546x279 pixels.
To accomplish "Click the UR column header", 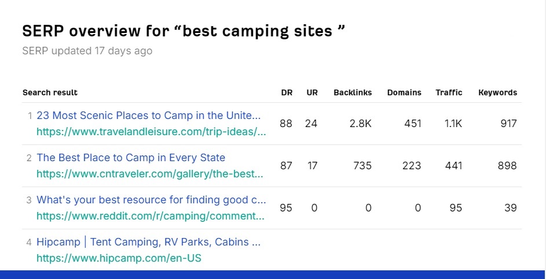I will coord(312,93).
